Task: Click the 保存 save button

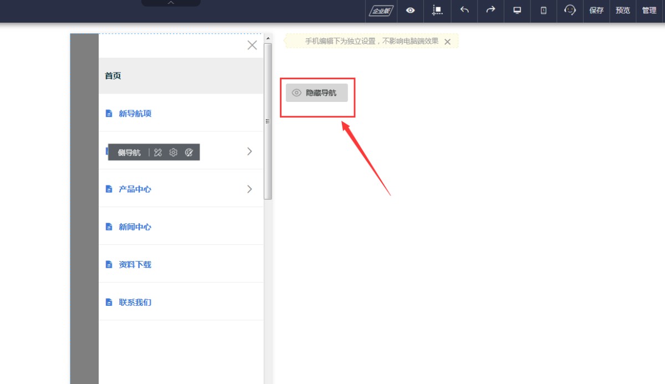Action: click(x=596, y=11)
